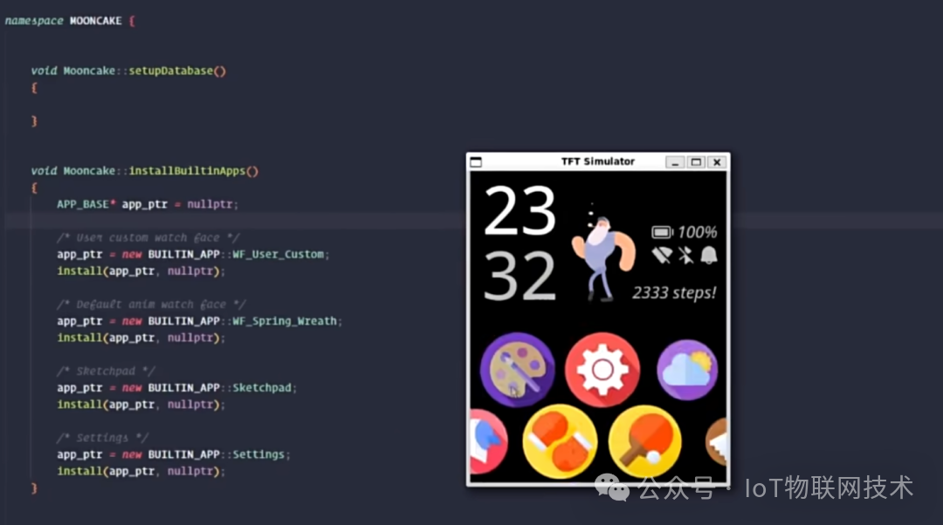This screenshot has height=525, width=943.
Task: Click the walking old man animation
Action: point(602,252)
